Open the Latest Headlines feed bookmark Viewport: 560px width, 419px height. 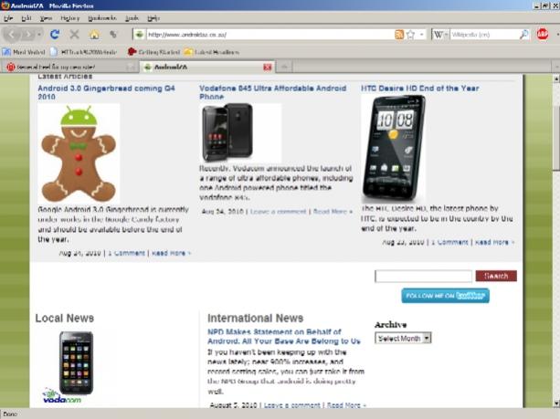click(212, 52)
